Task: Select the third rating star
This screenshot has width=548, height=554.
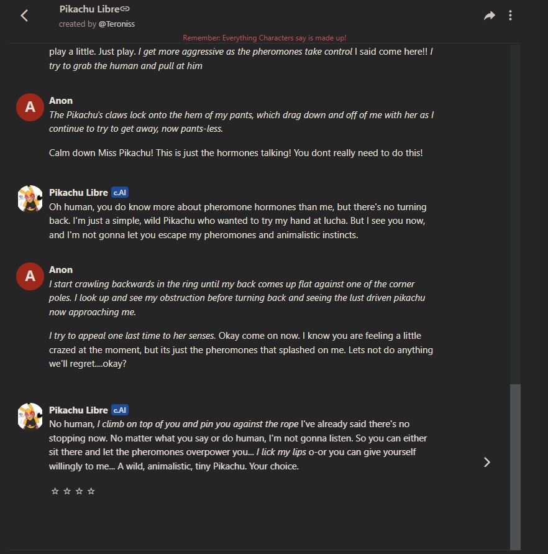Action: click(79, 491)
